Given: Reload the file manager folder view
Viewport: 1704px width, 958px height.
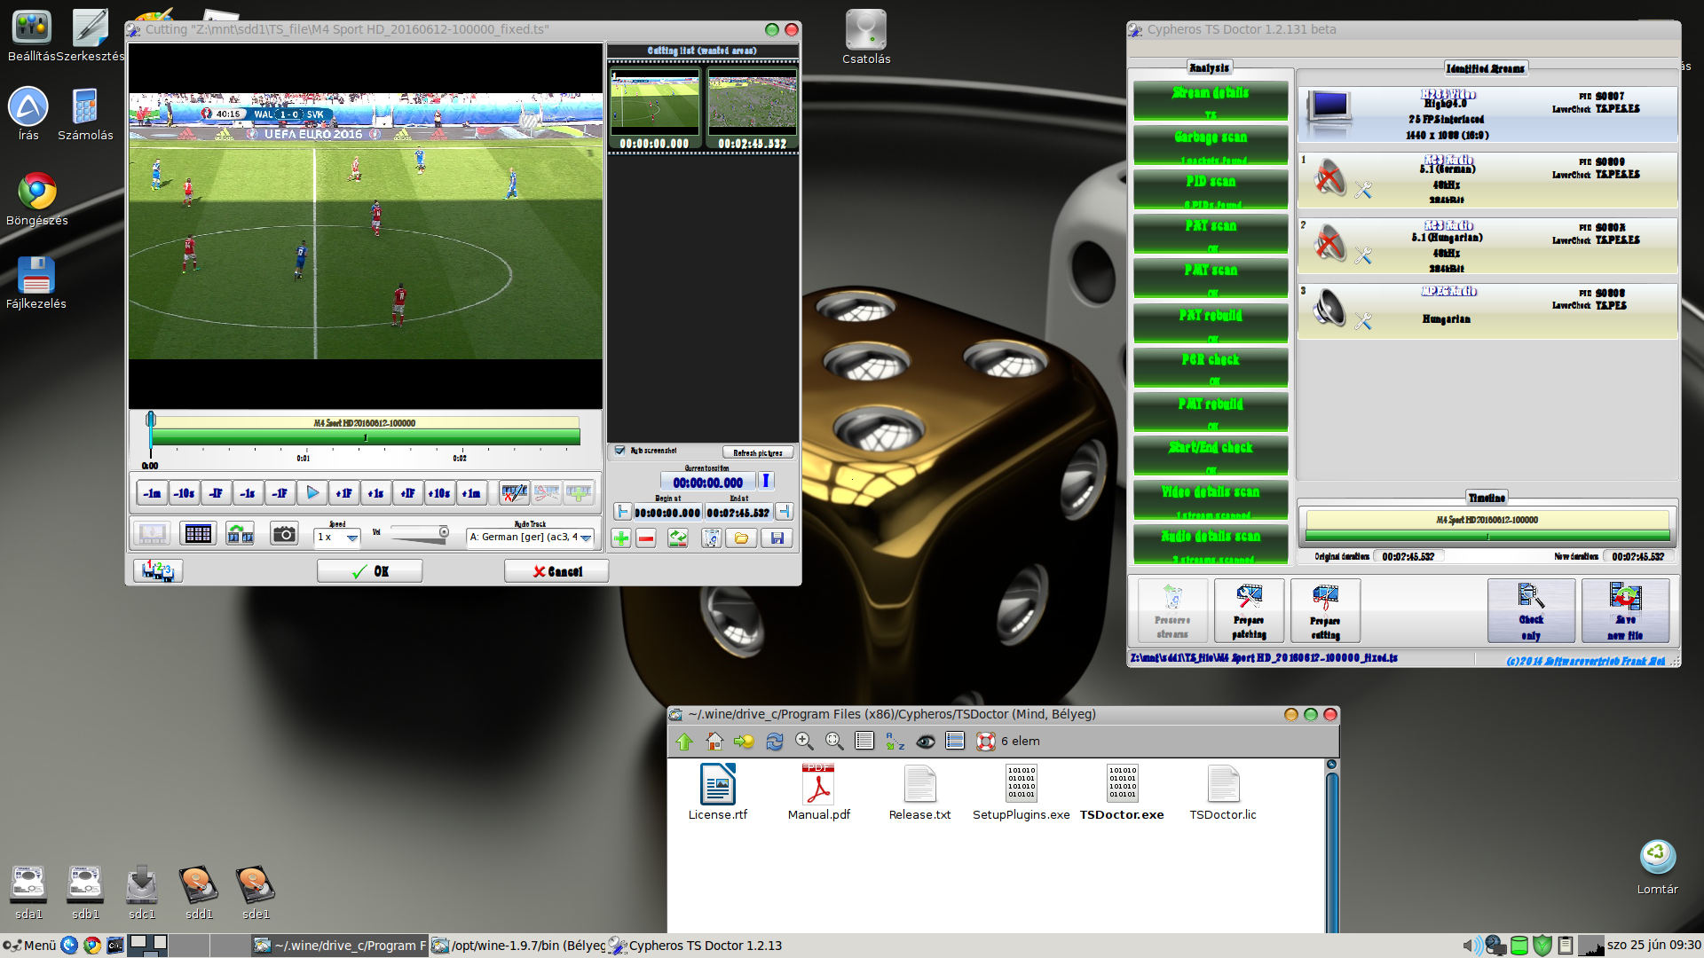Looking at the screenshot, I should tap(775, 741).
